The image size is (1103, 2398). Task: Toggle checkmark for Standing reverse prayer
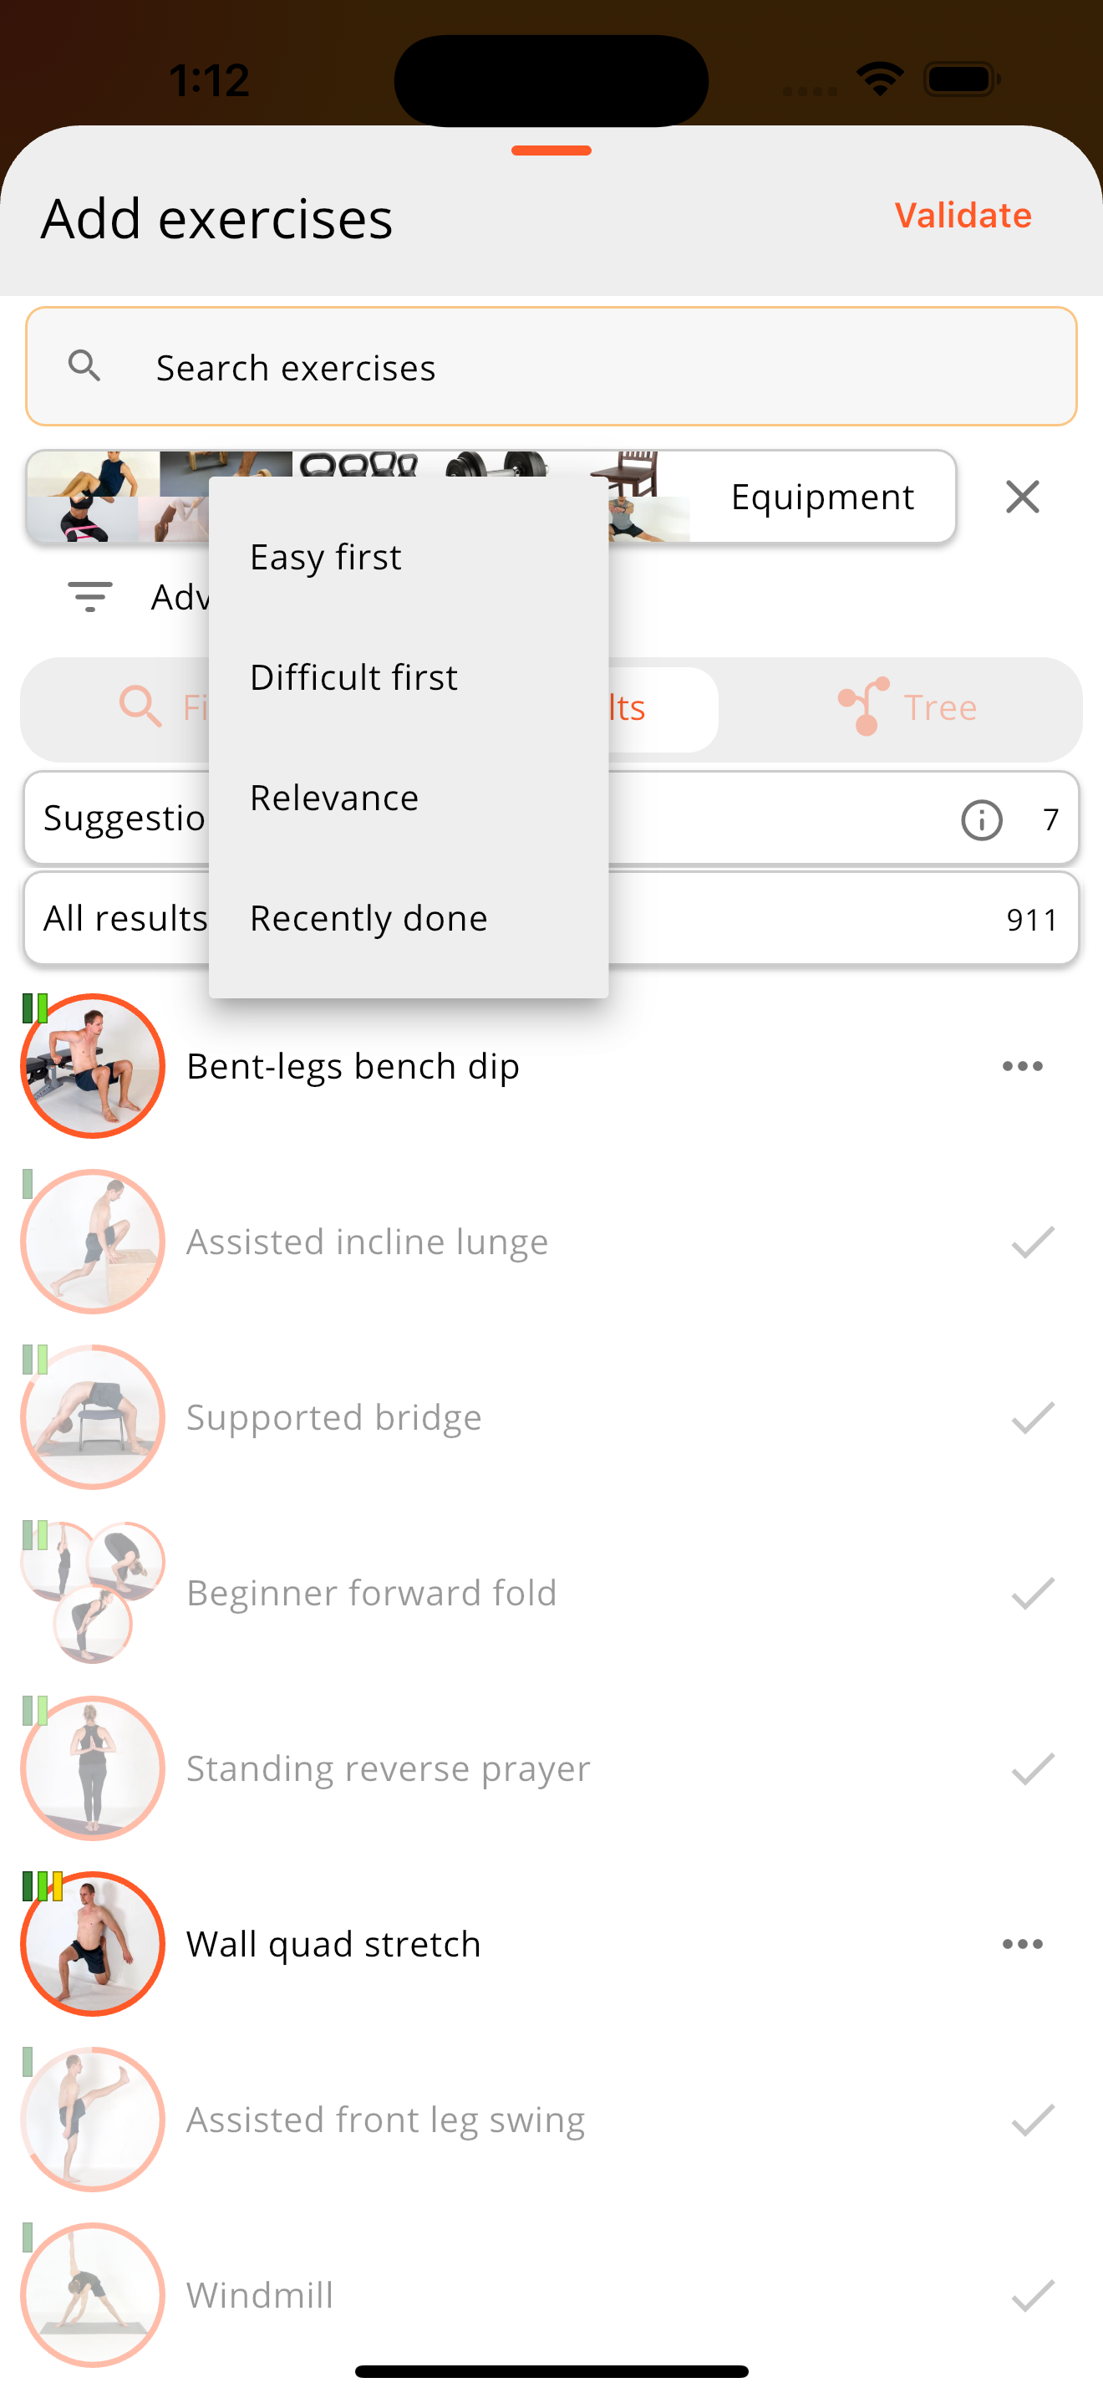[x=1032, y=1768]
